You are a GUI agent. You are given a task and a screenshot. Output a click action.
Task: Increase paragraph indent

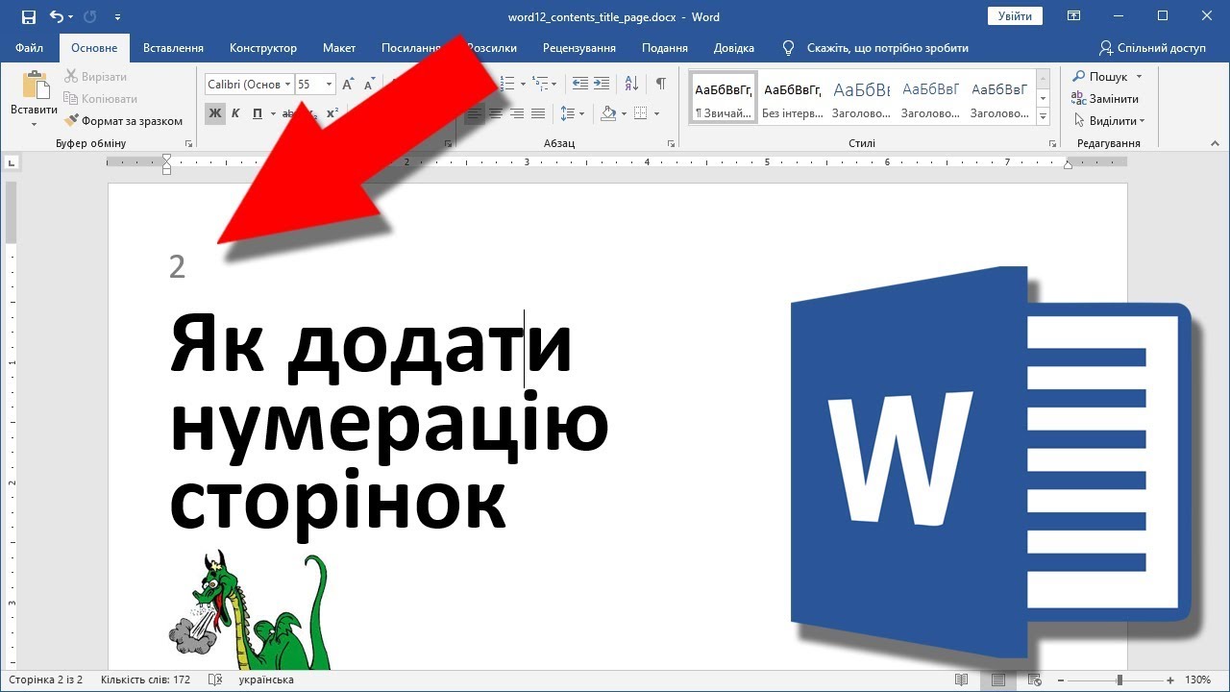point(602,84)
